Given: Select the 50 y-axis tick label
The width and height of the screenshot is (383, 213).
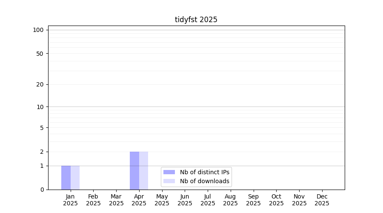Looking at the screenshot, I should pos(40,54).
